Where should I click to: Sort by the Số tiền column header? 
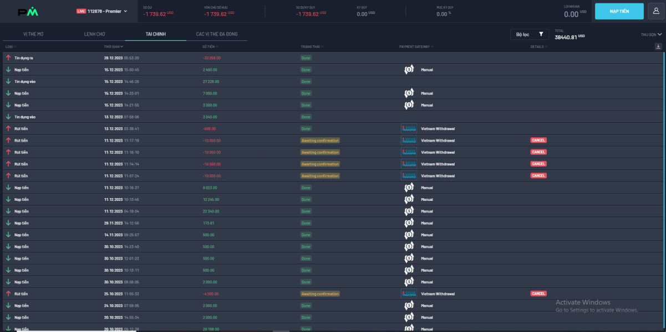(209, 46)
